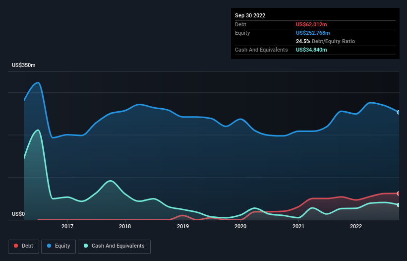Click the US$62.012m Debt value in tooltip
This screenshot has width=407, height=261.
point(311,24)
